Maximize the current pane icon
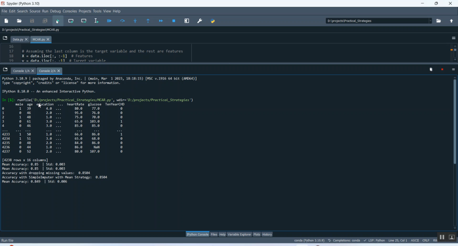The width and height of the screenshot is (458, 246). (x=187, y=21)
